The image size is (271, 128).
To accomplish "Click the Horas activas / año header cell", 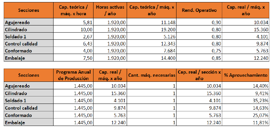I will coord(110,11).
